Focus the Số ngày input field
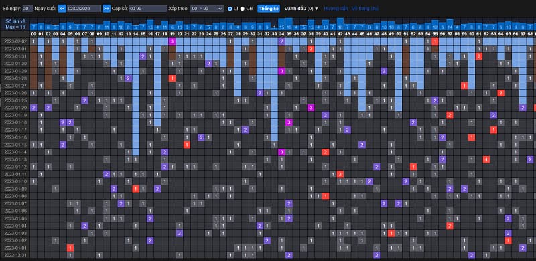 click(27, 9)
